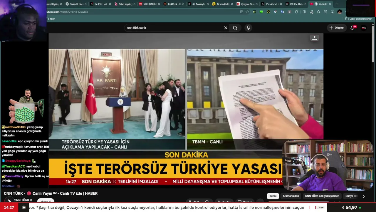Click the equalizer extension icon

254,12
